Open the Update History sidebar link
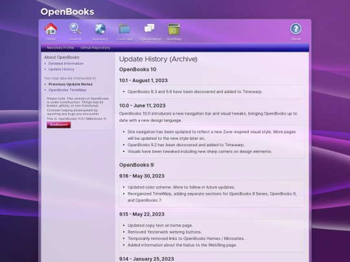 click(62, 69)
